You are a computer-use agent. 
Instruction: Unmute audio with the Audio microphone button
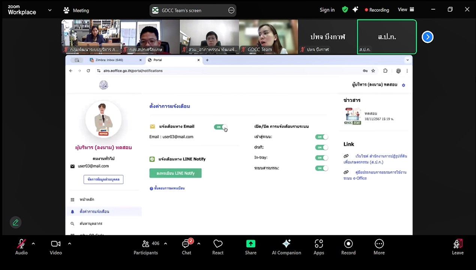pos(21,244)
